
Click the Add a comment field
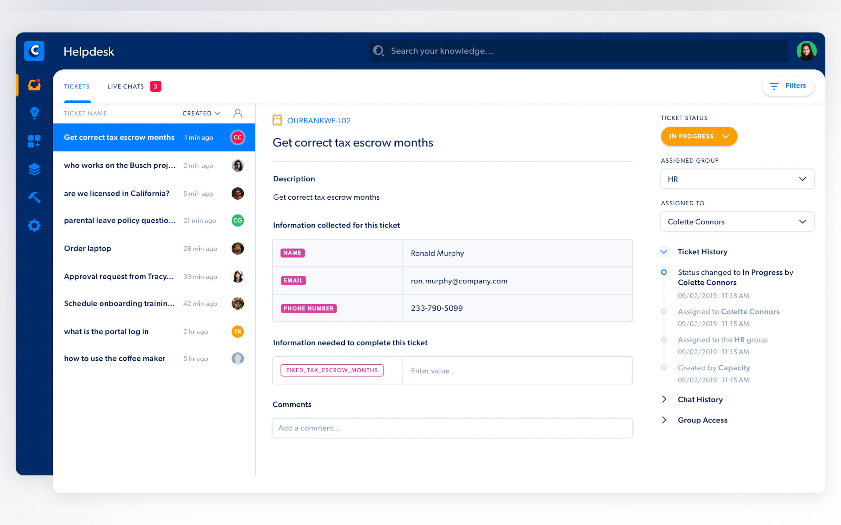coord(452,428)
